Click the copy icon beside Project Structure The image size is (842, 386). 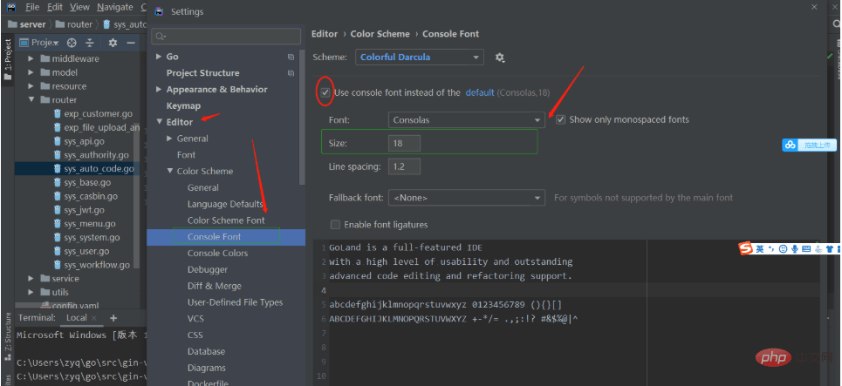[x=291, y=73]
